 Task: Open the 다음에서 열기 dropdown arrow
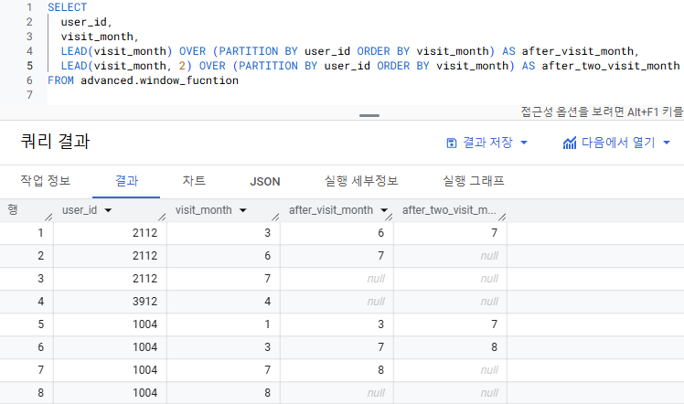(667, 143)
